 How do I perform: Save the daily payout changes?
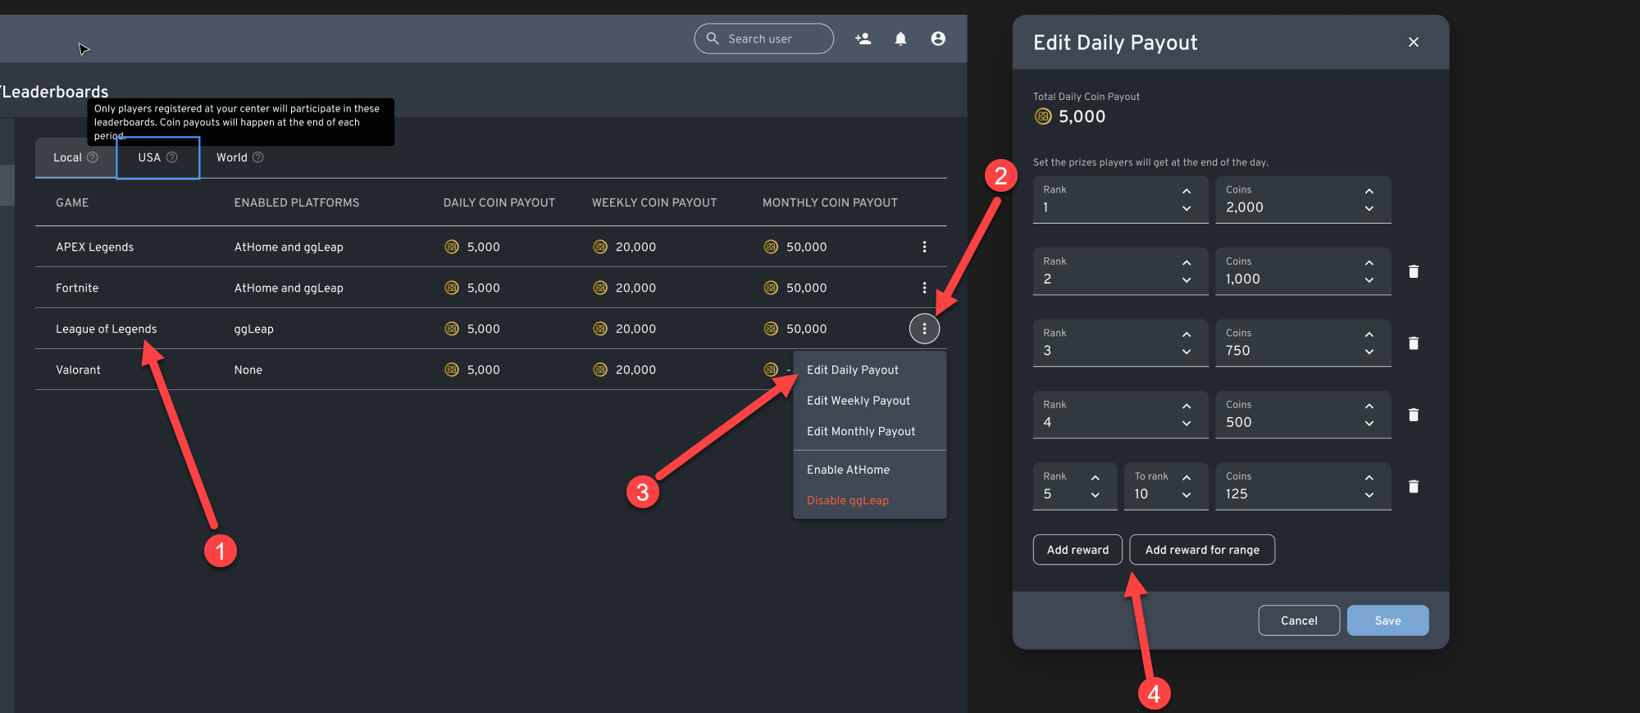click(x=1387, y=620)
